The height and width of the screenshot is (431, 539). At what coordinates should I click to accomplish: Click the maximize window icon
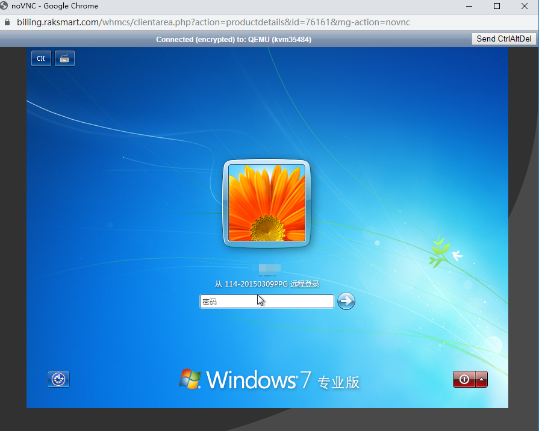click(x=496, y=6)
